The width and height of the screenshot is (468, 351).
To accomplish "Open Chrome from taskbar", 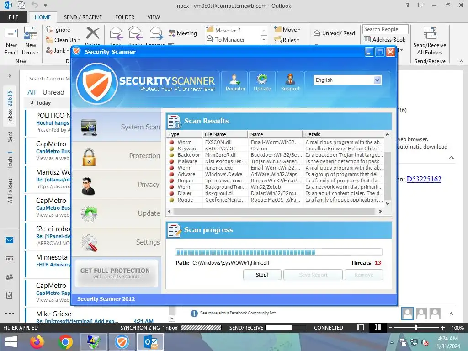I will tap(65, 342).
